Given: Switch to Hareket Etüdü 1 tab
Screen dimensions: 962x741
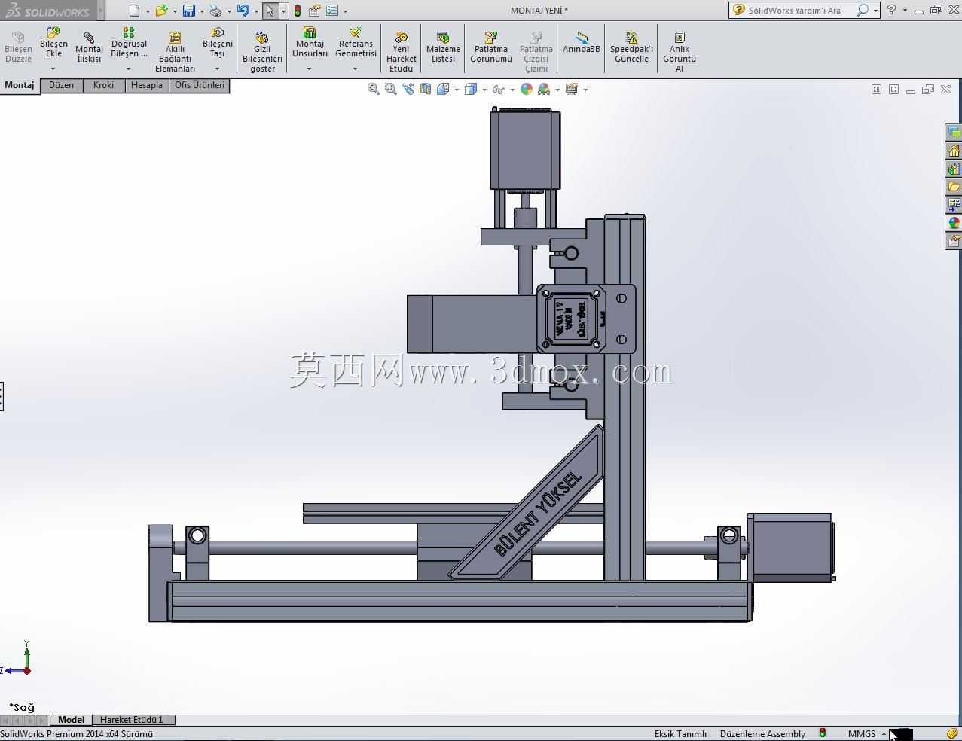Looking at the screenshot, I should tap(132, 720).
